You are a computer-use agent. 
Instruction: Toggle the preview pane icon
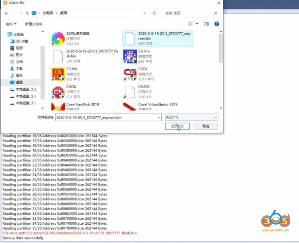[x=207, y=24]
